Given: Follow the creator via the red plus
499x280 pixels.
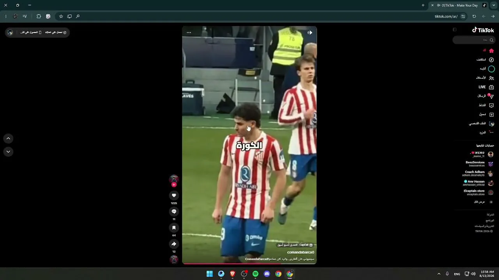Looking at the screenshot, I should tap(174, 185).
